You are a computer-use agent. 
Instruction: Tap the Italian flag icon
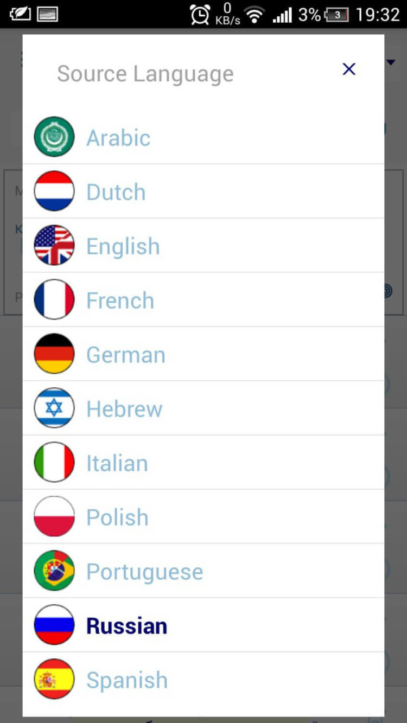click(x=54, y=462)
